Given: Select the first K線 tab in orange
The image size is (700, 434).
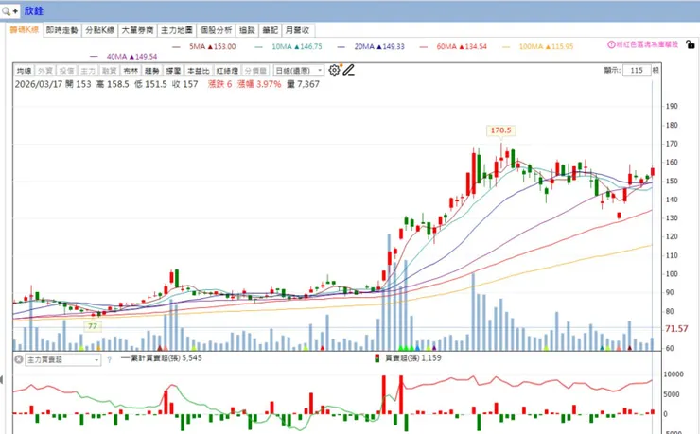Looking at the screenshot, I should tap(25, 30).
